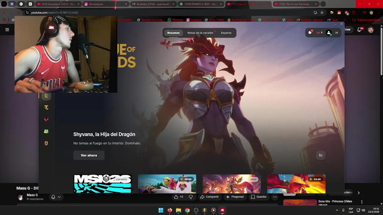Bookmark this page with star icon
The height and width of the screenshot is (215, 383).
click(x=322, y=13)
